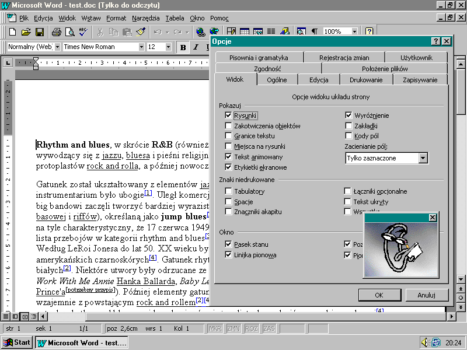Open the Narzędzia menu
Screen dimensions: 467x350
click(x=146, y=19)
